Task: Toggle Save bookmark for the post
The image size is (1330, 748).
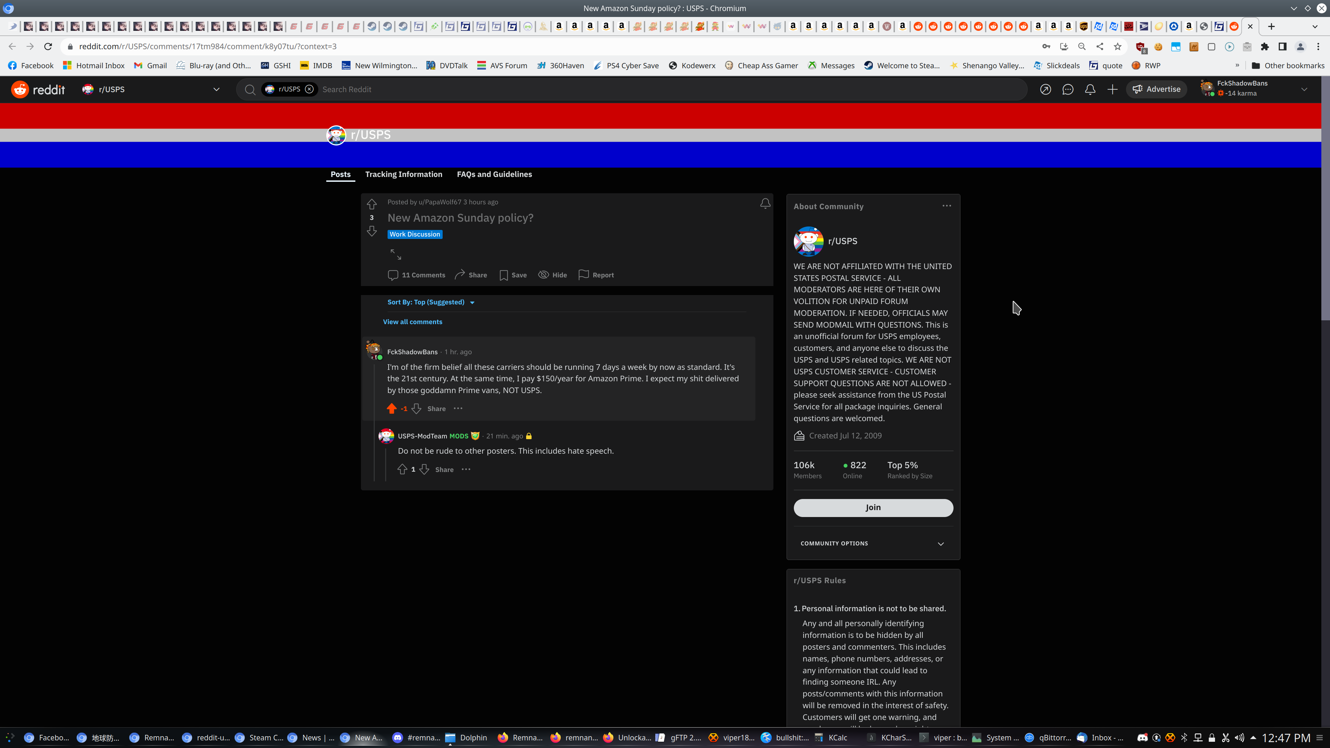Action: click(x=513, y=275)
